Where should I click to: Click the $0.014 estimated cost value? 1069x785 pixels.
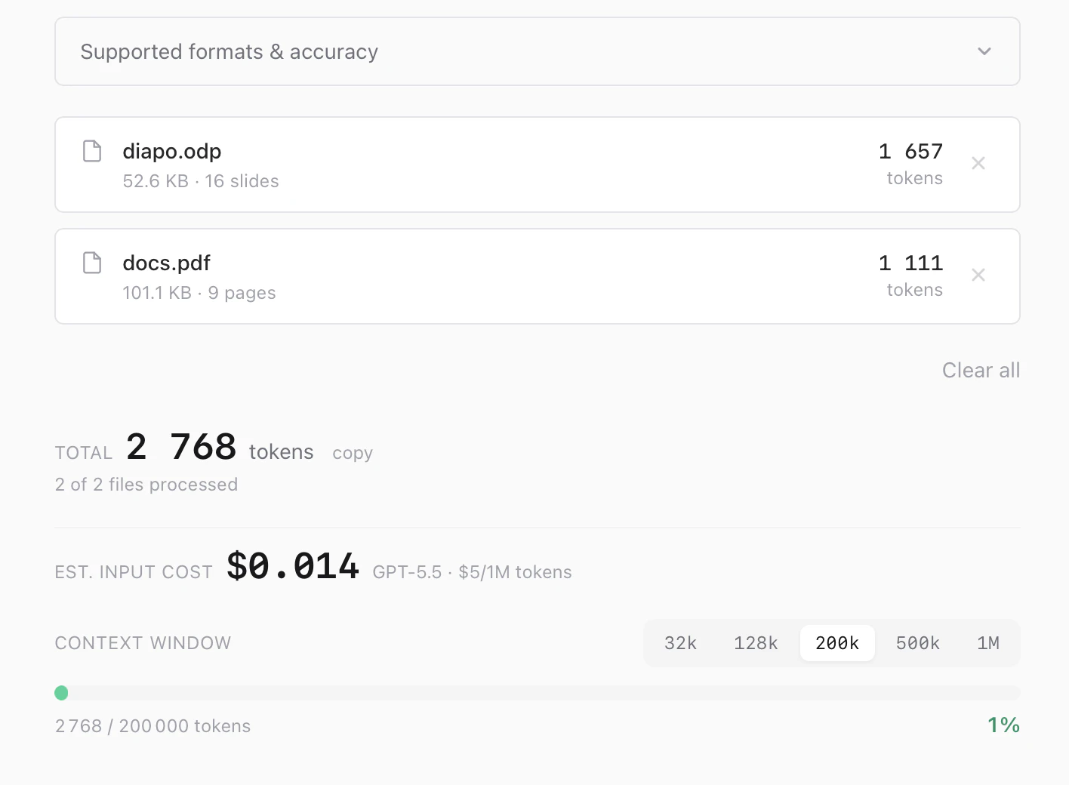click(x=293, y=566)
